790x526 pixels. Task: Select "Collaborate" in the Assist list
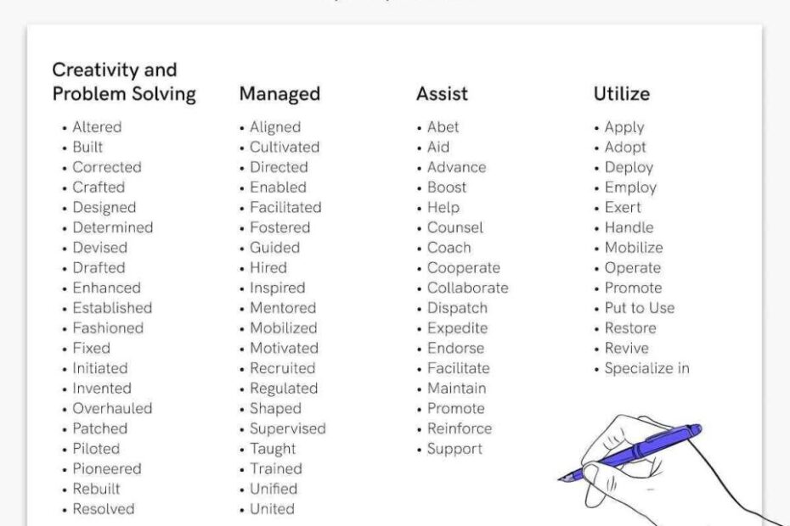[x=467, y=288]
